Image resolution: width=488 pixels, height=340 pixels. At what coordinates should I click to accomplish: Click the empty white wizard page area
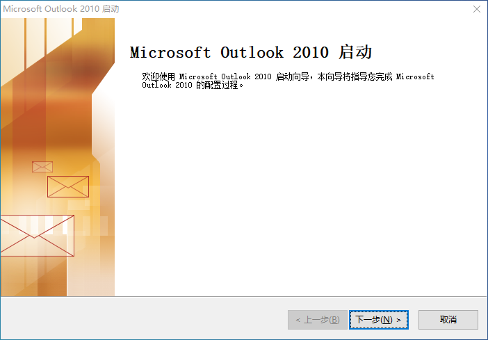pyautogui.click(x=300, y=193)
